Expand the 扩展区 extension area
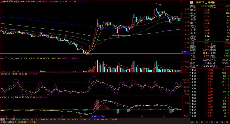Image resolution: width=230 pixels, height=124 pixels. 4,122
